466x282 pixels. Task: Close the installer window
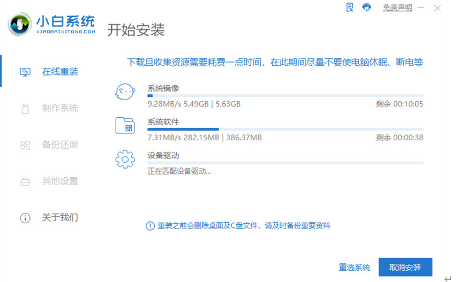point(437,8)
